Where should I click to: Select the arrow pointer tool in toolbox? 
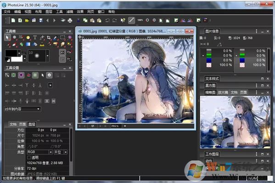7,37
